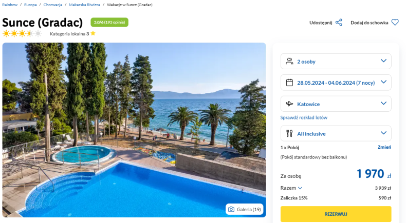The width and height of the screenshot is (406, 223).
Task: Expand the Razem price breakdown
Action: (291, 188)
